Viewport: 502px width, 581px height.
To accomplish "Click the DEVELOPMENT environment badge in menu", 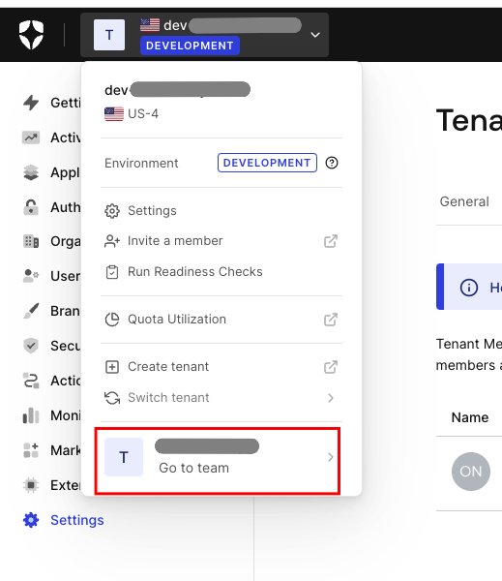I will tap(267, 163).
